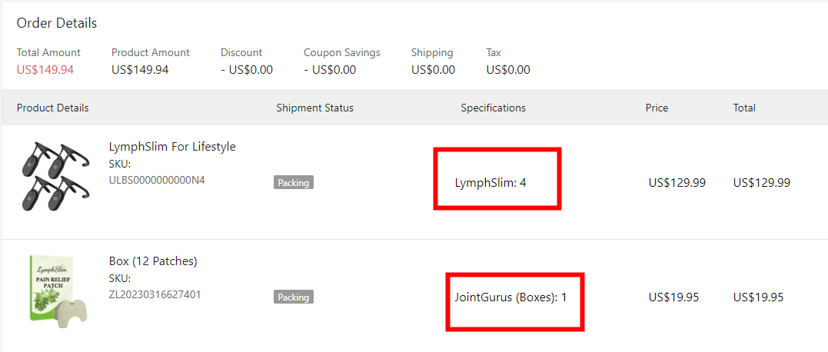
Task: Select SKU code ULBS0000000000N4
Action: (157, 181)
